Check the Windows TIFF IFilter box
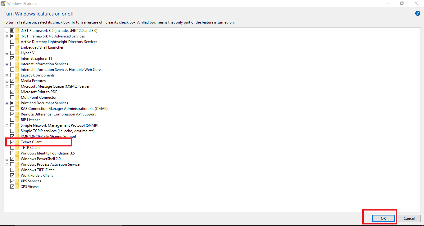Screen dimensions: 424x226 [12, 170]
